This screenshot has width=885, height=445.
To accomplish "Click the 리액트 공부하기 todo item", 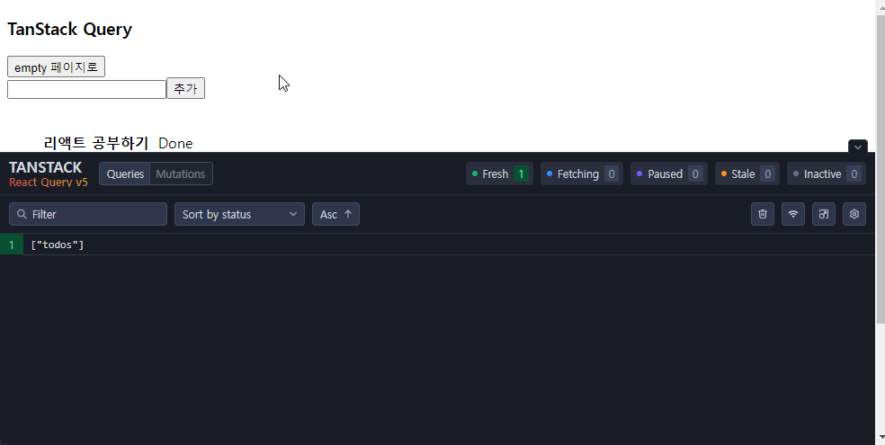I will click(96, 143).
